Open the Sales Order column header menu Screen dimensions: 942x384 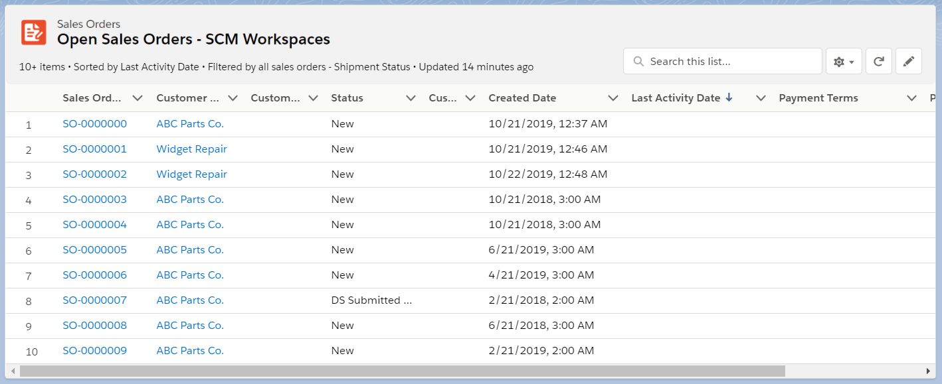tap(138, 97)
